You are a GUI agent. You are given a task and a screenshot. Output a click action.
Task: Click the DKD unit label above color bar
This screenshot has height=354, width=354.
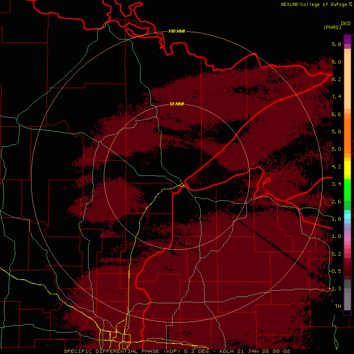coord(346,24)
